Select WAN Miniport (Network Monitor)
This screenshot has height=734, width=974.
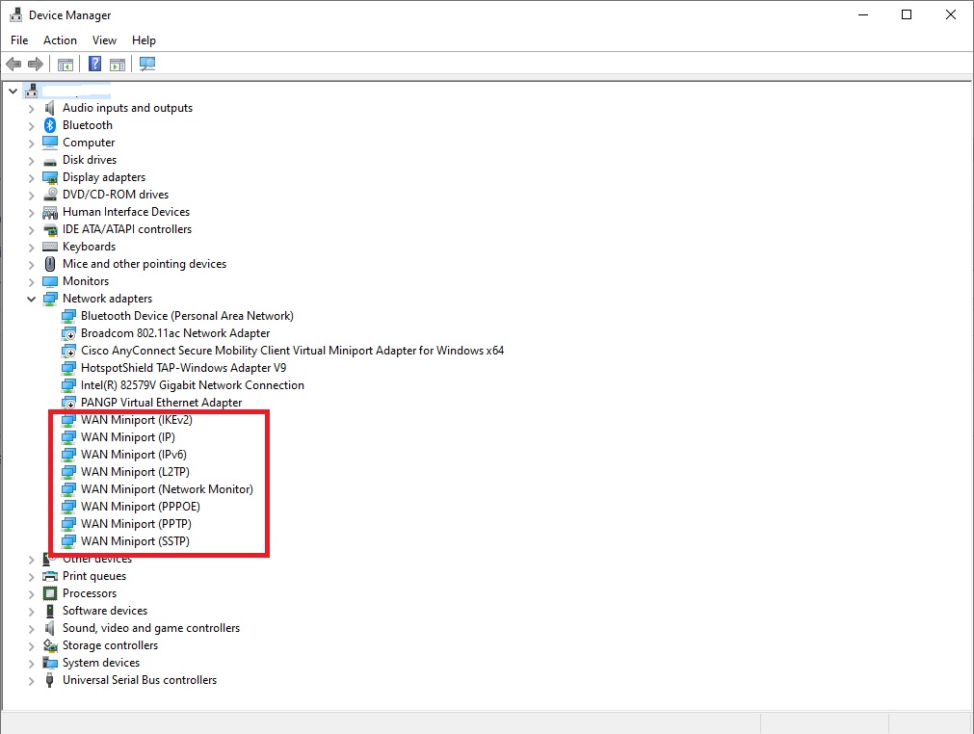(x=167, y=489)
